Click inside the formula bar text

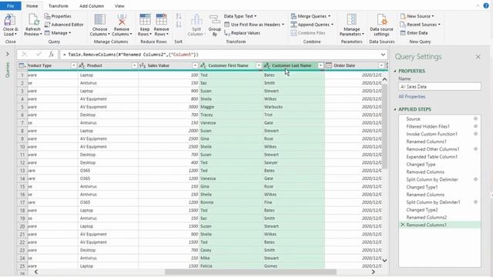point(130,55)
